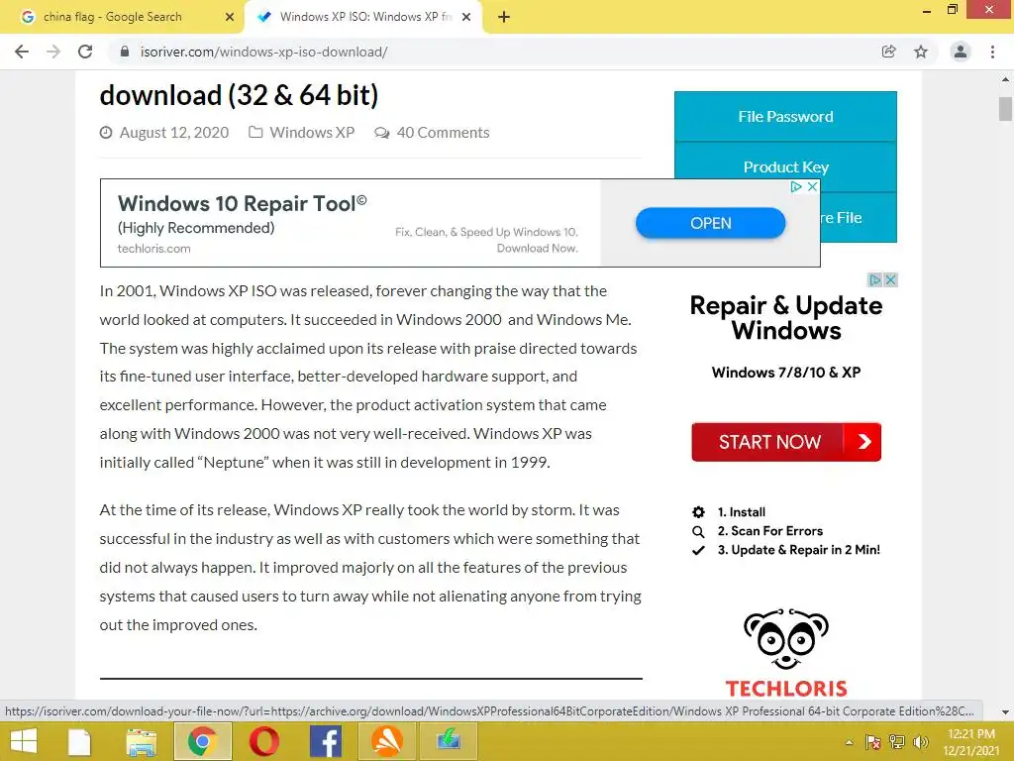Click the START NOW red button
This screenshot has width=1014, height=761.
[x=785, y=442]
